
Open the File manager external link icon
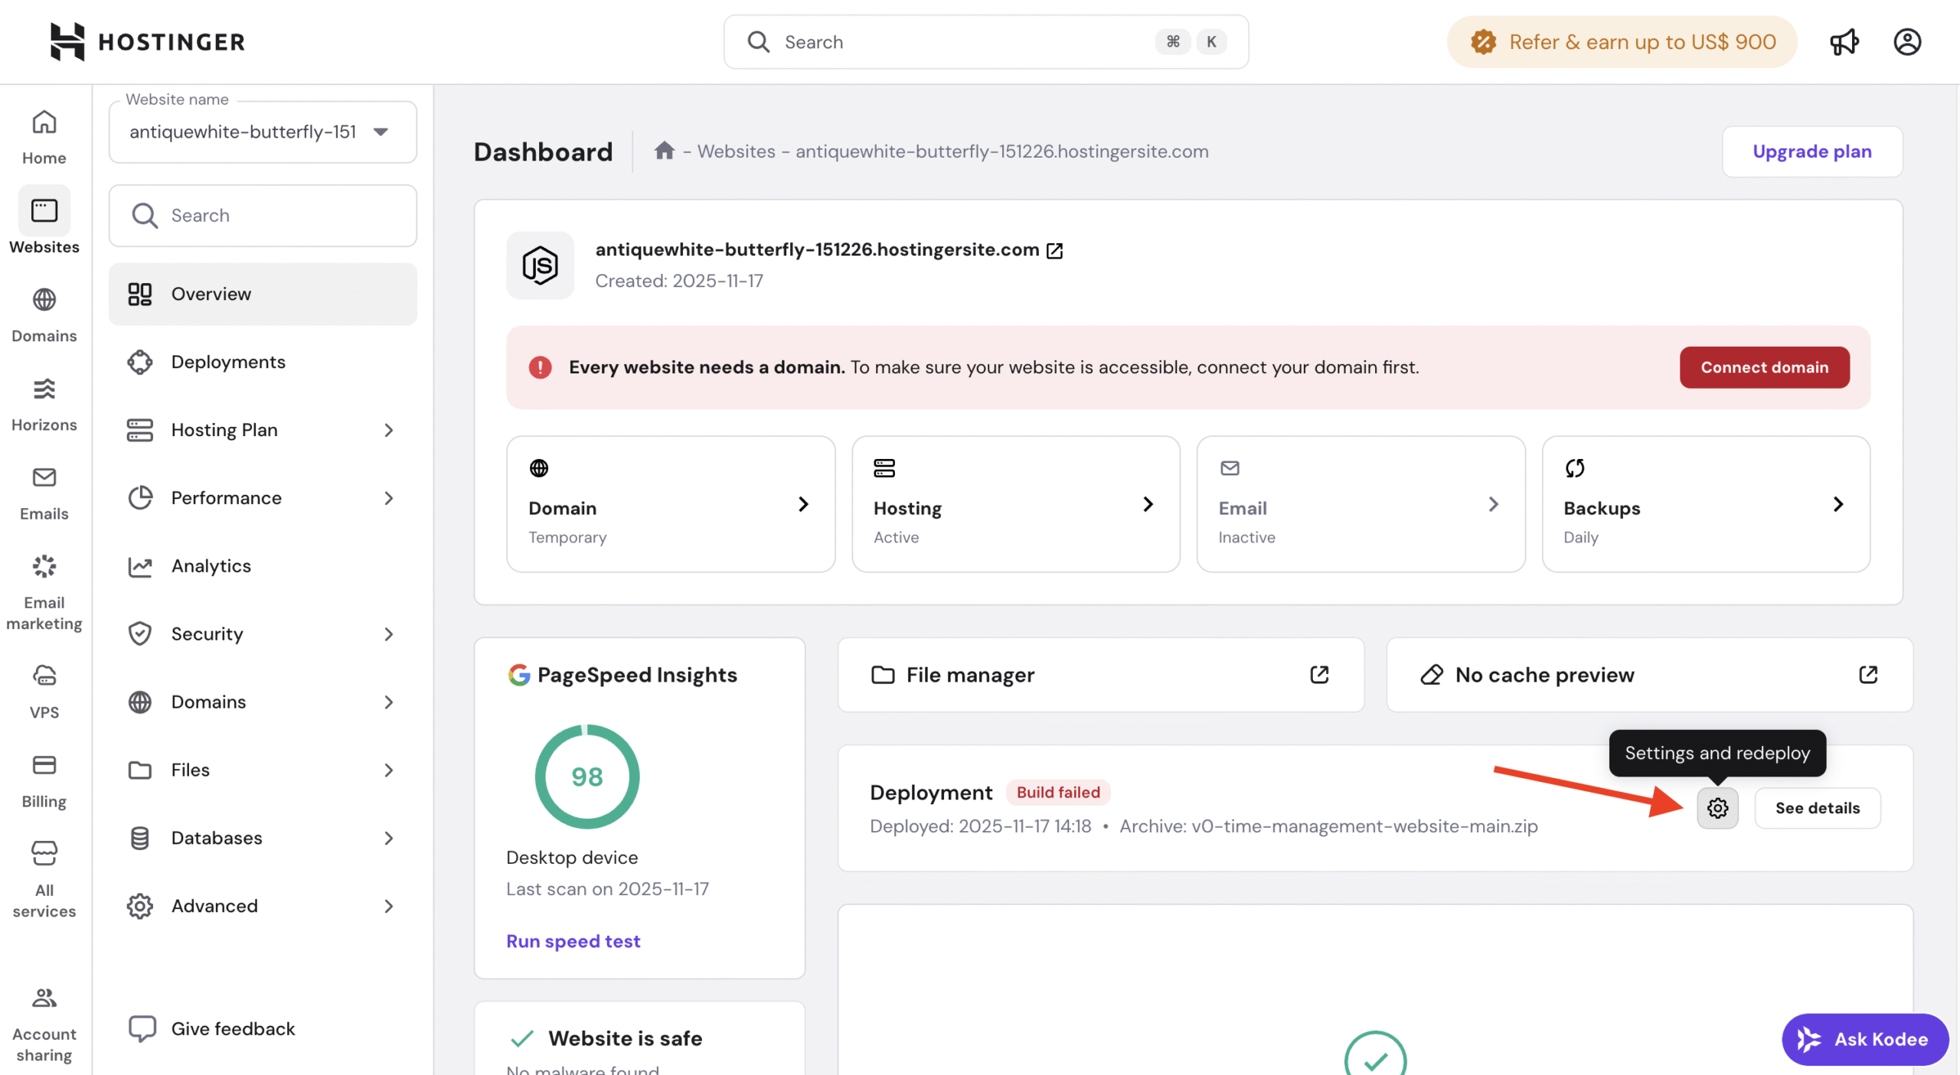click(1318, 674)
